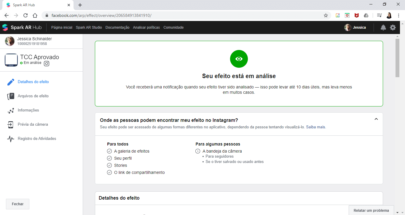Click the Detalhes do efeito pencil icon

11,82
